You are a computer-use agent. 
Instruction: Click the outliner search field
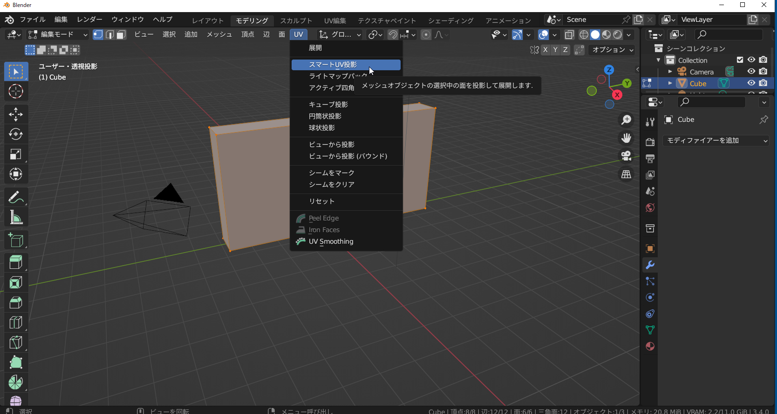pyautogui.click(x=728, y=34)
